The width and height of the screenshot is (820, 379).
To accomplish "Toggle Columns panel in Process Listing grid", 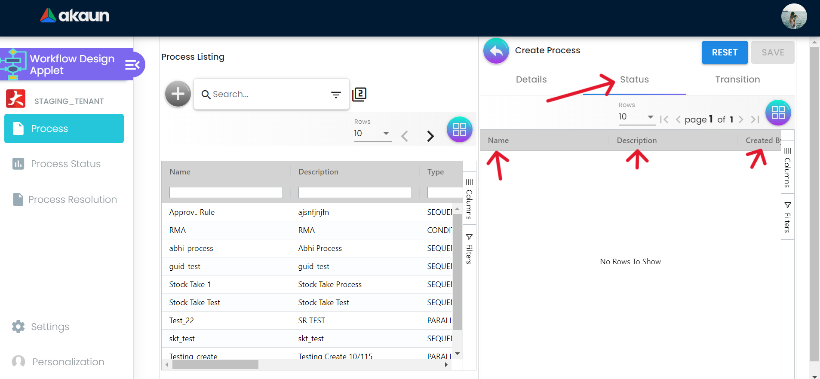I will tap(469, 199).
